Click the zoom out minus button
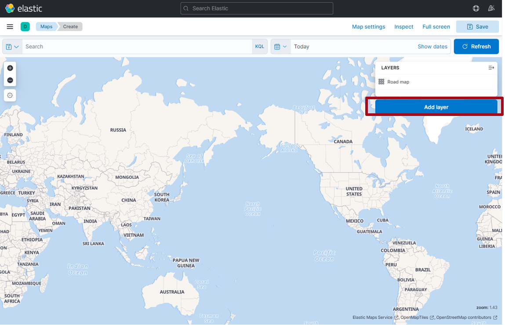This screenshot has height=325, width=505. pos(10,80)
